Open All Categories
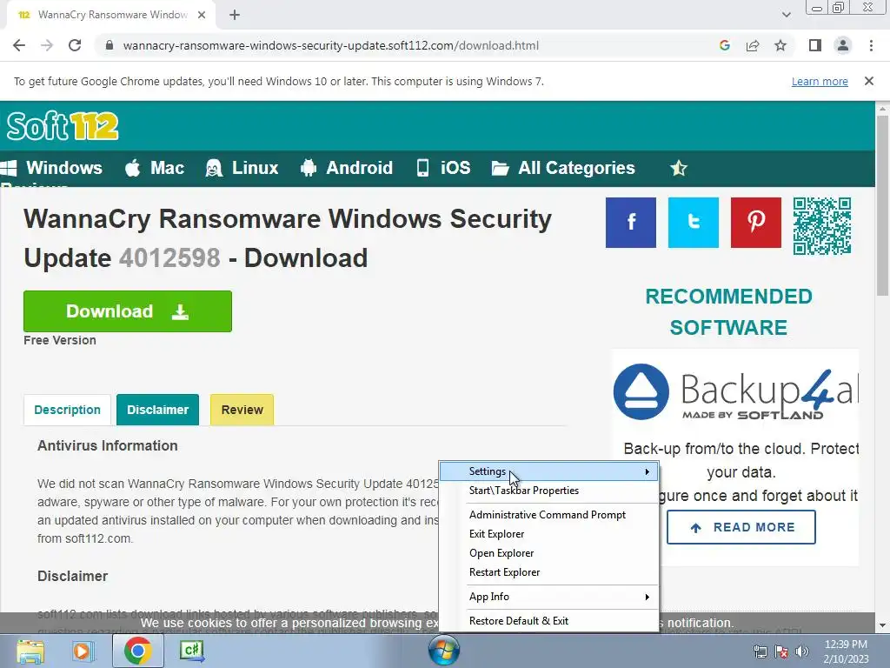Screen dimensions: 890x668 point(563,168)
